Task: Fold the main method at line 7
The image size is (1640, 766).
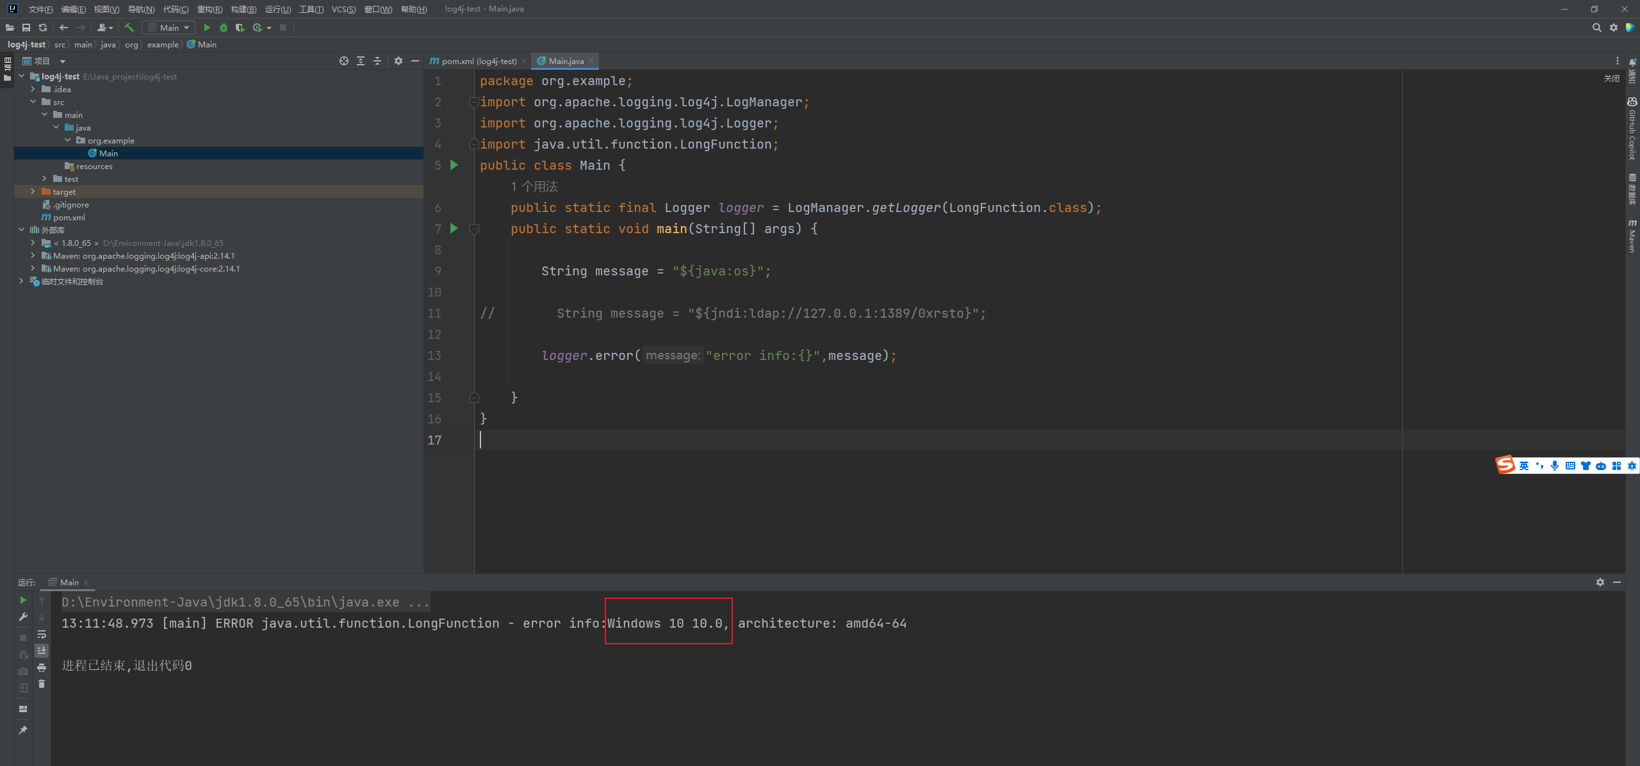Action: pos(475,229)
